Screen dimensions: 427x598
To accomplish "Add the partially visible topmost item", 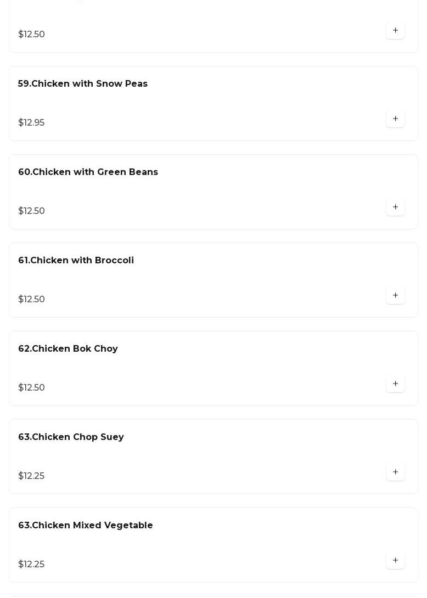I will [x=395, y=31].
